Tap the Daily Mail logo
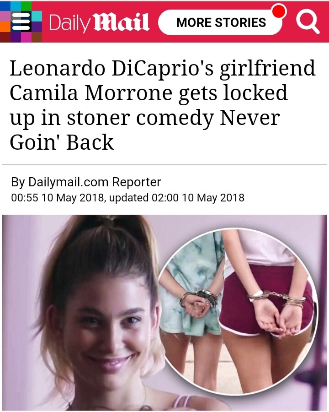The height and width of the screenshot is (412, 329). tap(99, 22)
